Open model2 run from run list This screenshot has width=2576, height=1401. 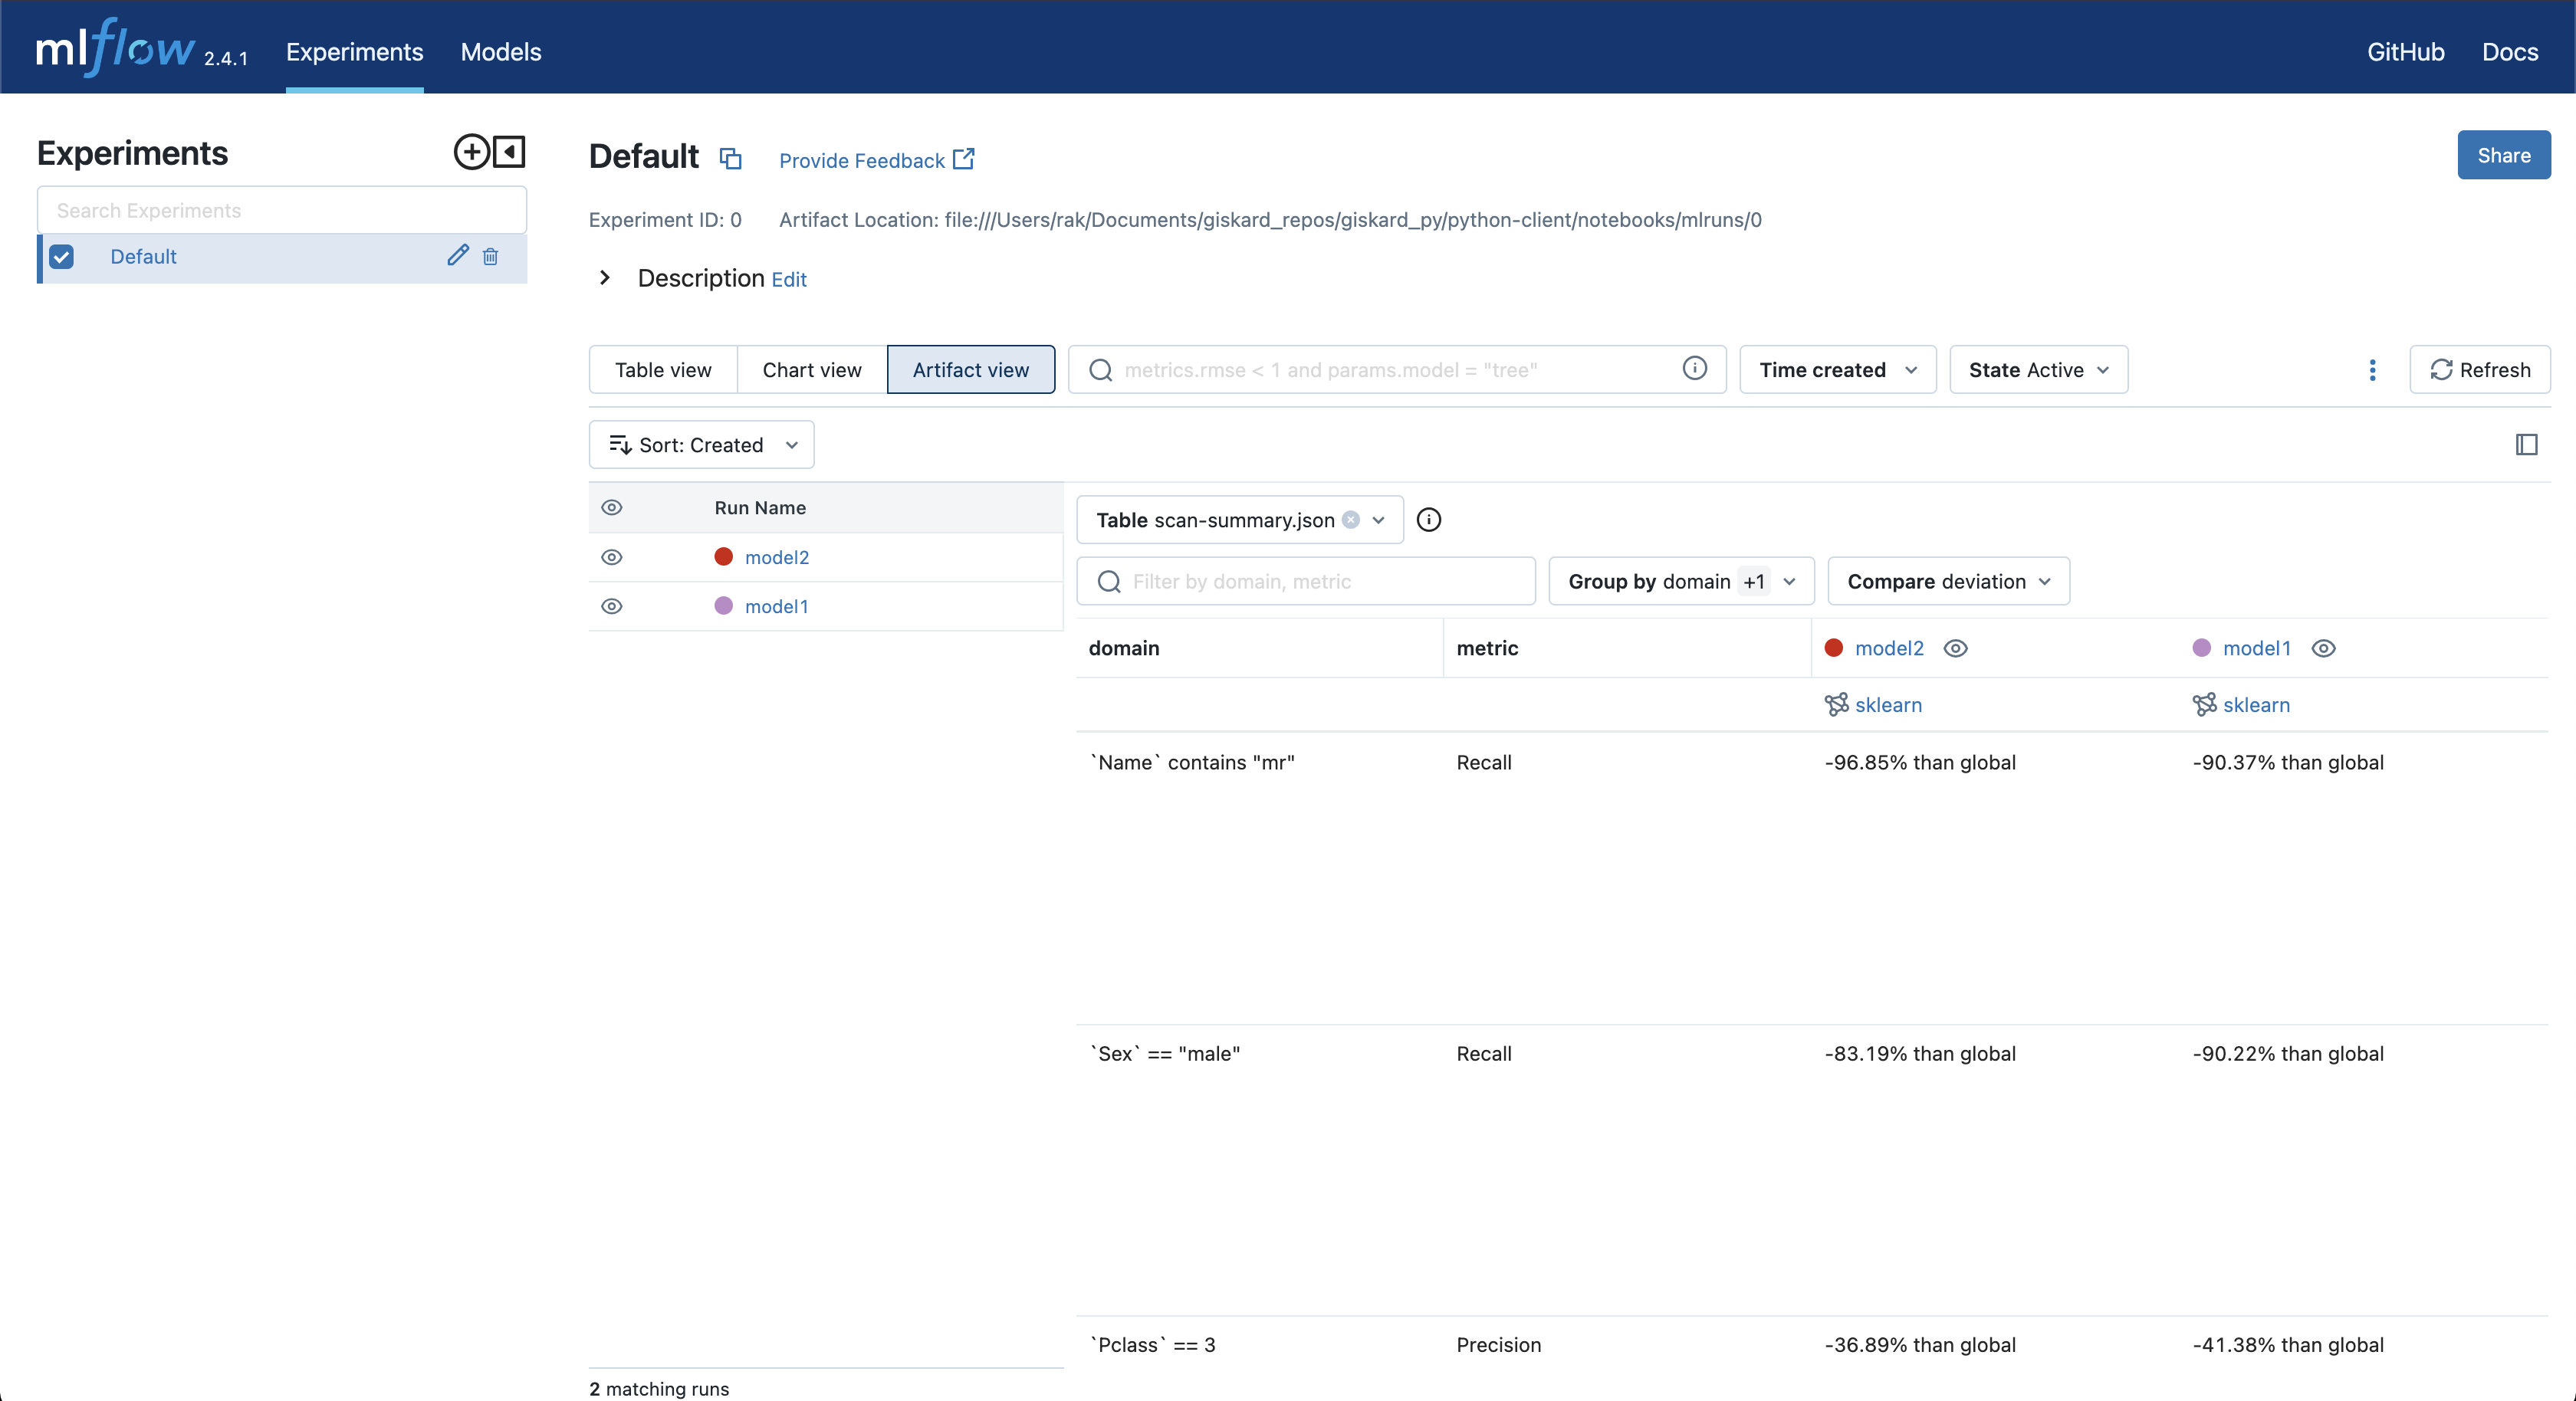777,557
